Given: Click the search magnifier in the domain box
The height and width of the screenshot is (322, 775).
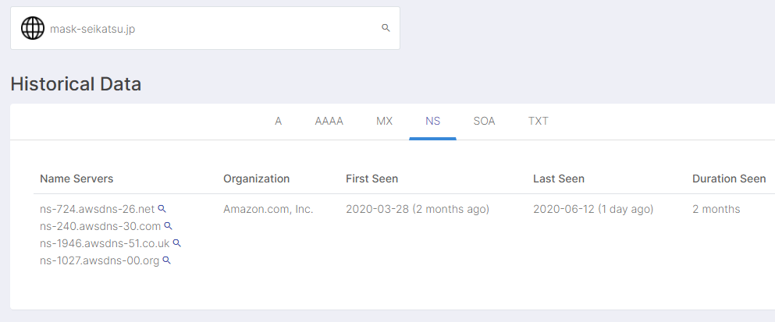Looking at the screenshot, I should point(386,28).
